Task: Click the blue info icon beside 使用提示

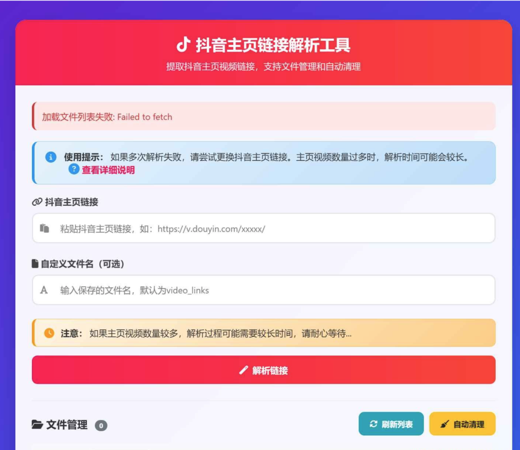Action: coord(51,157)
